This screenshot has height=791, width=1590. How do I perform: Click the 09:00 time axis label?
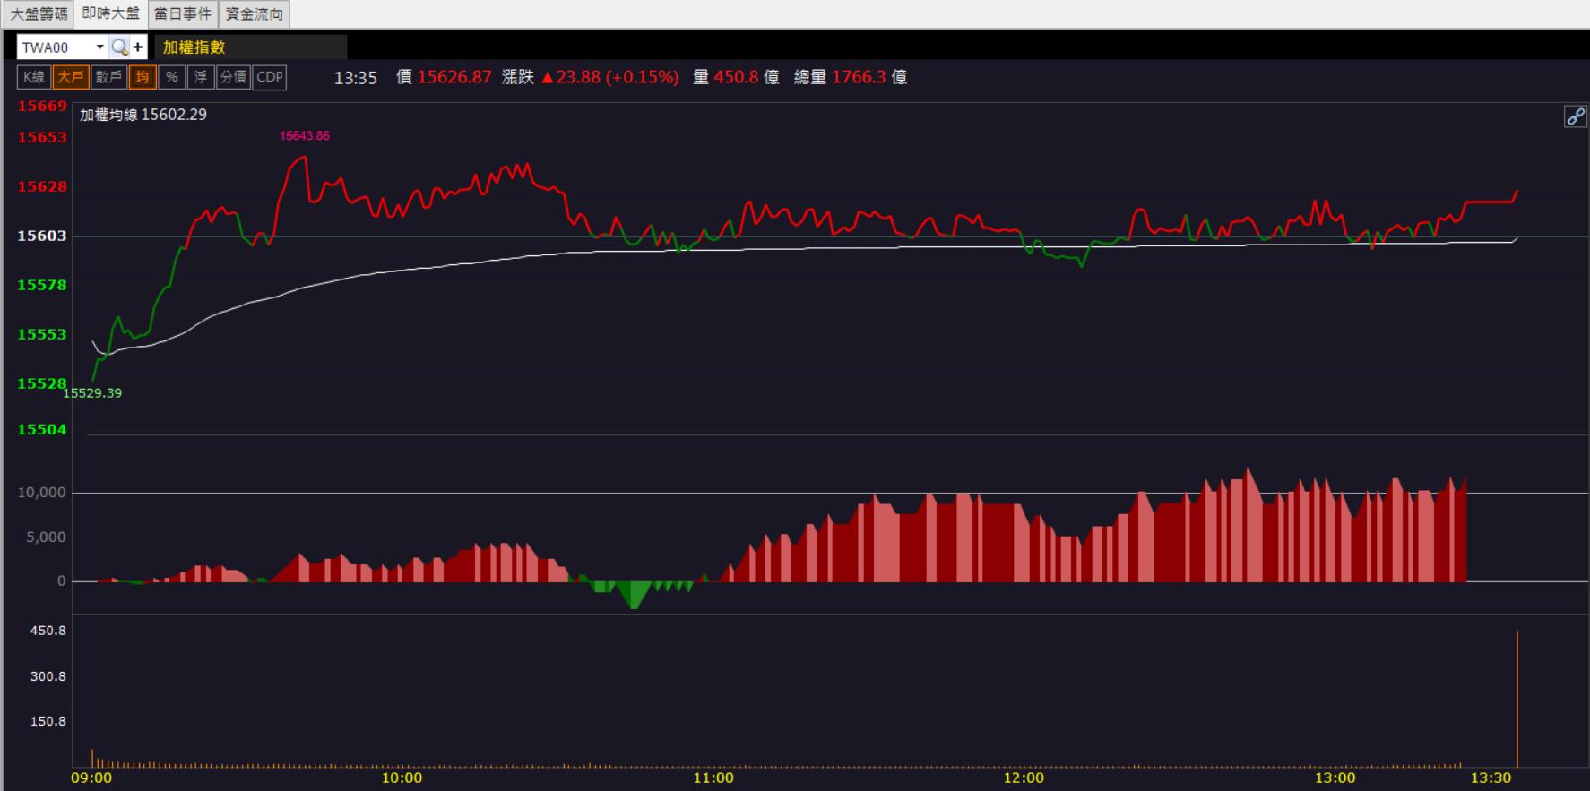coord(91,778)
